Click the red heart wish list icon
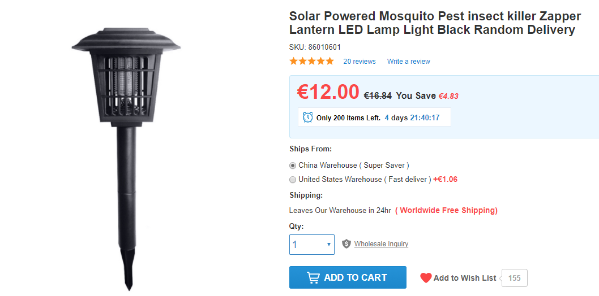Image resolution: width=599 pixels, height=296 pixels. [426, 278]
